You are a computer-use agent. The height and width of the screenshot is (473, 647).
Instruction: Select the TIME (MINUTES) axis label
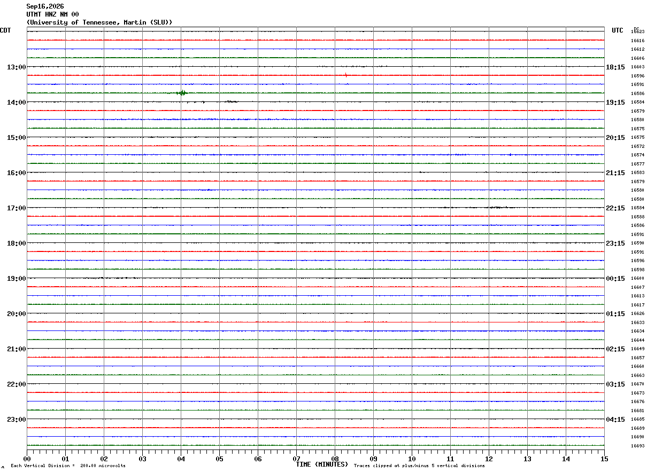tap(322, 464)
